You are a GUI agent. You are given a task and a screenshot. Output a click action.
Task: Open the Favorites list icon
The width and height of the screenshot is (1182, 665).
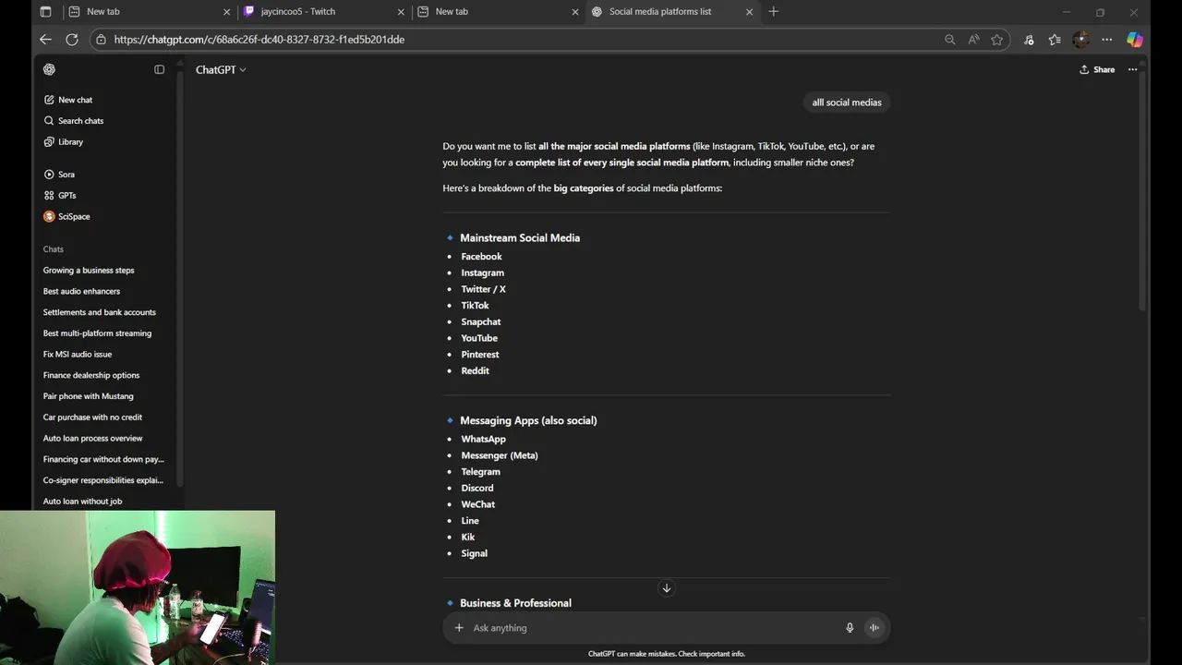(1055, 40)
